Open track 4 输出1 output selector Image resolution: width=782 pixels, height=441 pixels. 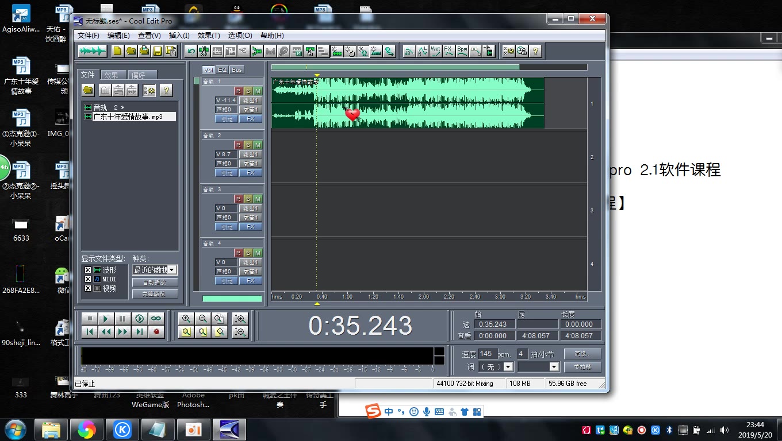[x=251, y=262]
